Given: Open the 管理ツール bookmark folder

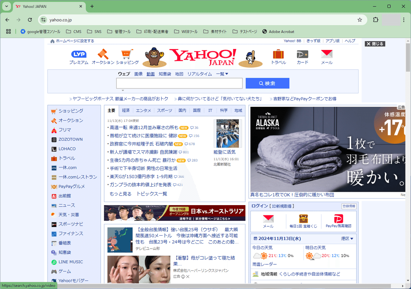Looking at the screenshot, I should pyautogui.click(x=119, y=32).
